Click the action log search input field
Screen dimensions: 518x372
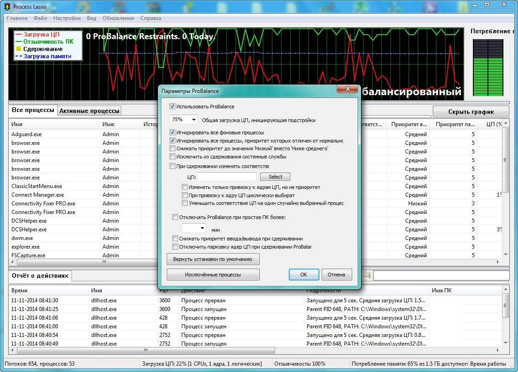pos(441,275)
